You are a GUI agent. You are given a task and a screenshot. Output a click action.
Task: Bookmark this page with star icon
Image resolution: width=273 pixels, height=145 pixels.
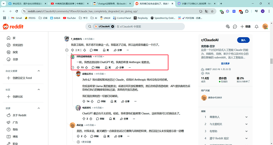tap(212, 11)
